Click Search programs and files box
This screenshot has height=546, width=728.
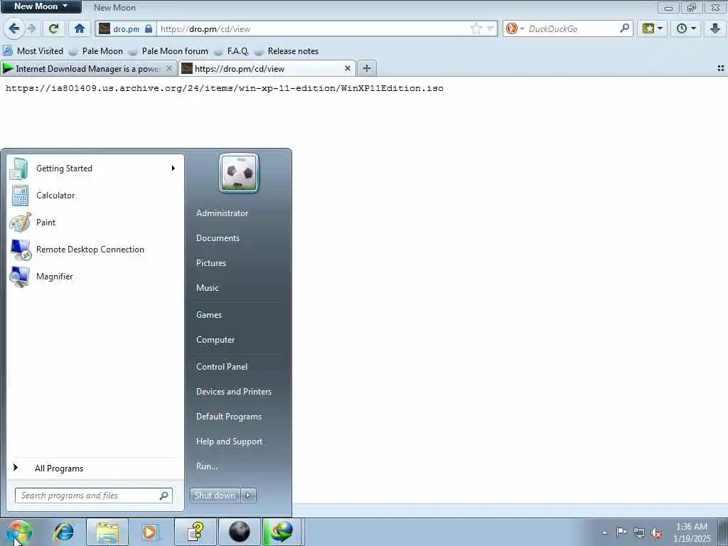click(93, 496)
